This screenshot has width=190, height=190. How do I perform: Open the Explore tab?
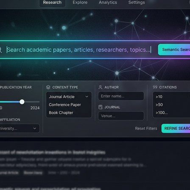(80, 3)
